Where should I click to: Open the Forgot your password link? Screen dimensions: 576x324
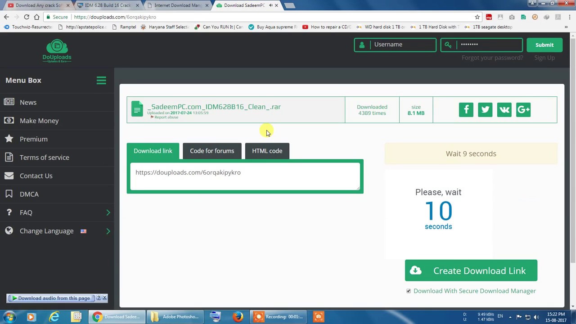[492, 58]
